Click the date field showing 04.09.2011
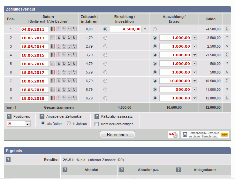 pos(34,29)
